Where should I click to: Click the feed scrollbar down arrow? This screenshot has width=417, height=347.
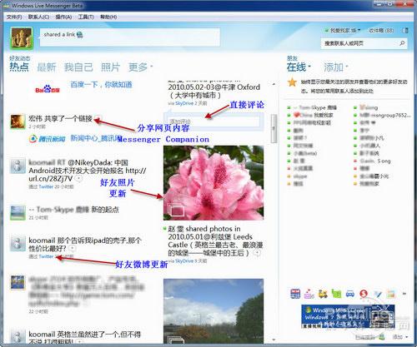pos(274,340)
